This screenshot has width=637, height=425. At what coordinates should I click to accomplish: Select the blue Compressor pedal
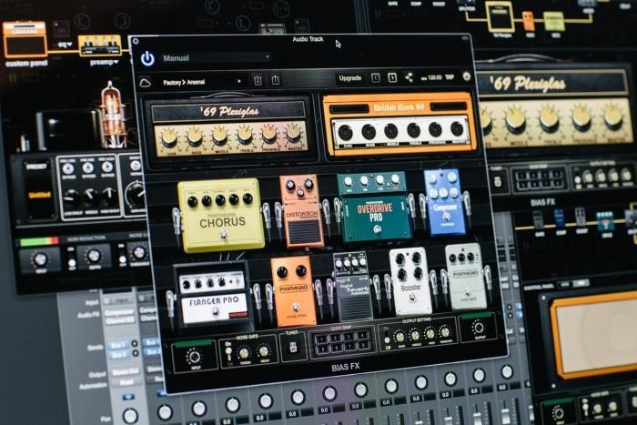point(445,202)
